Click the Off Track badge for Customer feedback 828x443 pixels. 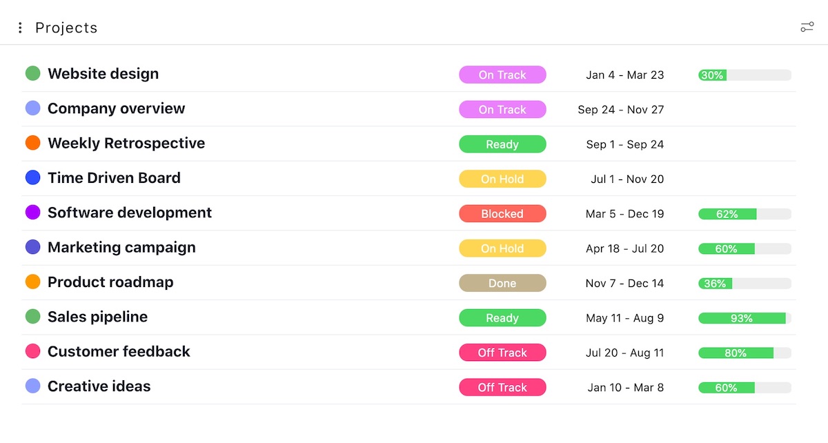(x=502, y=353)
